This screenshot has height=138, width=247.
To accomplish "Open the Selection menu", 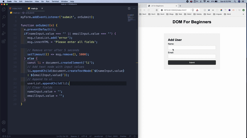I will tap(29, 2).
